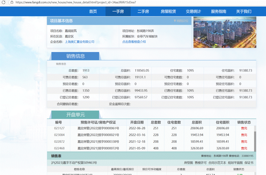This screenshot has height=175, width=266.
Task: Select the 一手房 navigation tab
Action: (118, 11)
